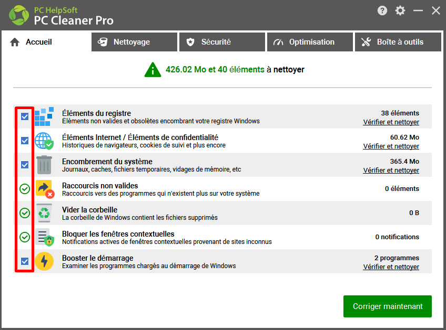This screenshot has width=446, height=330.
Task: Click the Internet globe shield icon
Action: tap(44, 141)
